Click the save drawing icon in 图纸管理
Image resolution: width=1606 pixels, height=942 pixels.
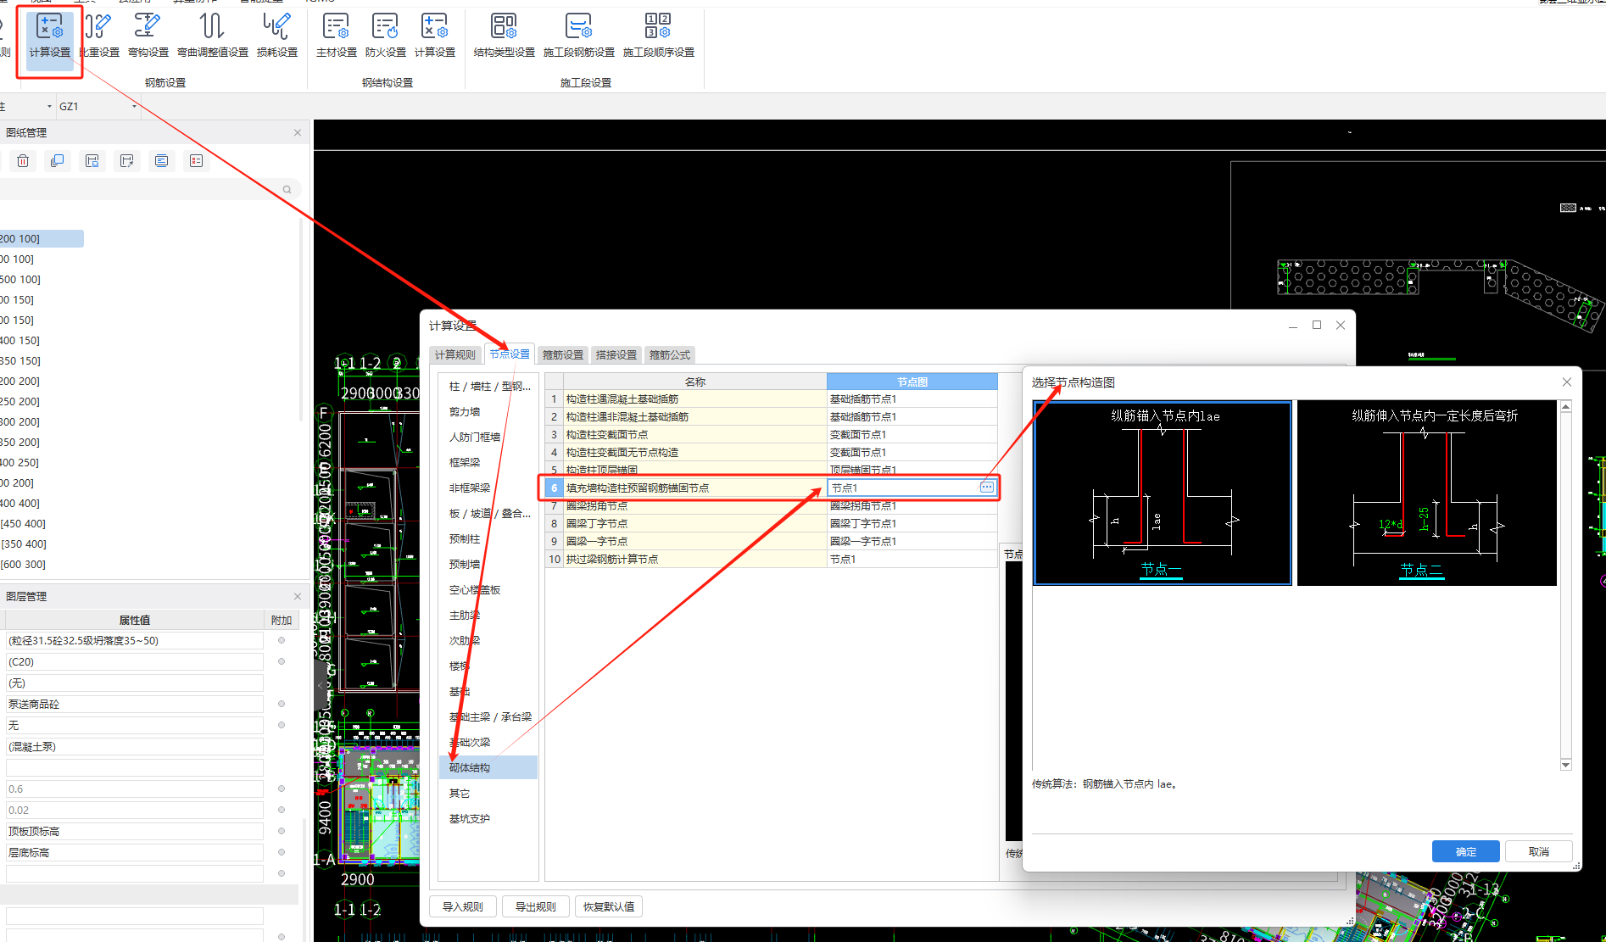(92, 161)
